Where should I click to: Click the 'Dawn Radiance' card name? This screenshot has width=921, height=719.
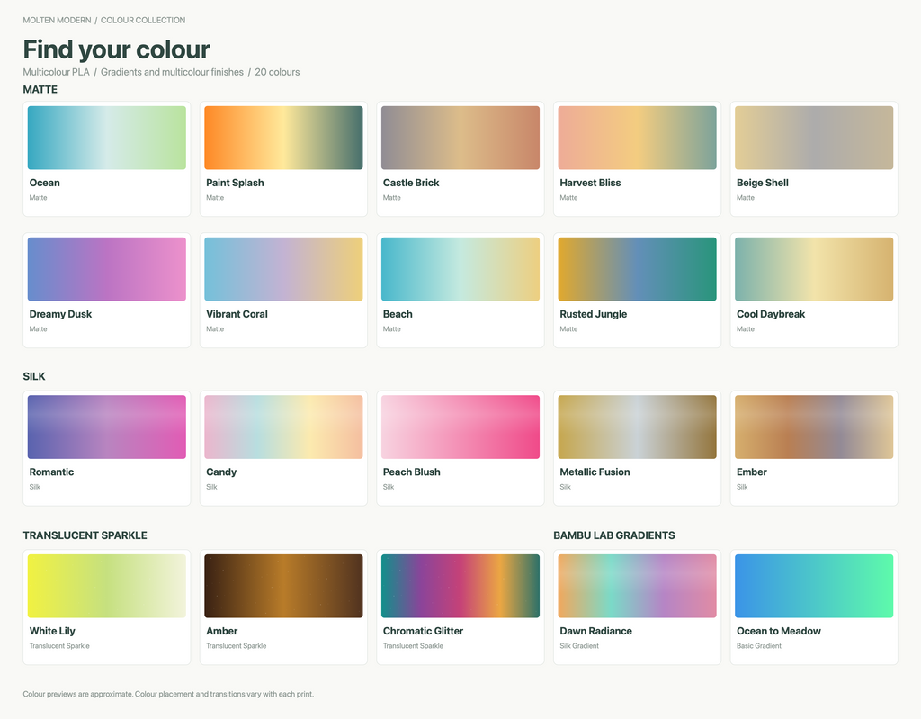pos(595,632)
